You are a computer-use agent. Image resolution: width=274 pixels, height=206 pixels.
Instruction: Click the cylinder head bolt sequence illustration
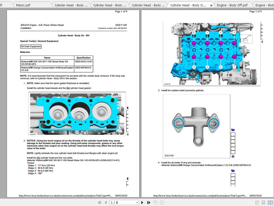[211, 54]
